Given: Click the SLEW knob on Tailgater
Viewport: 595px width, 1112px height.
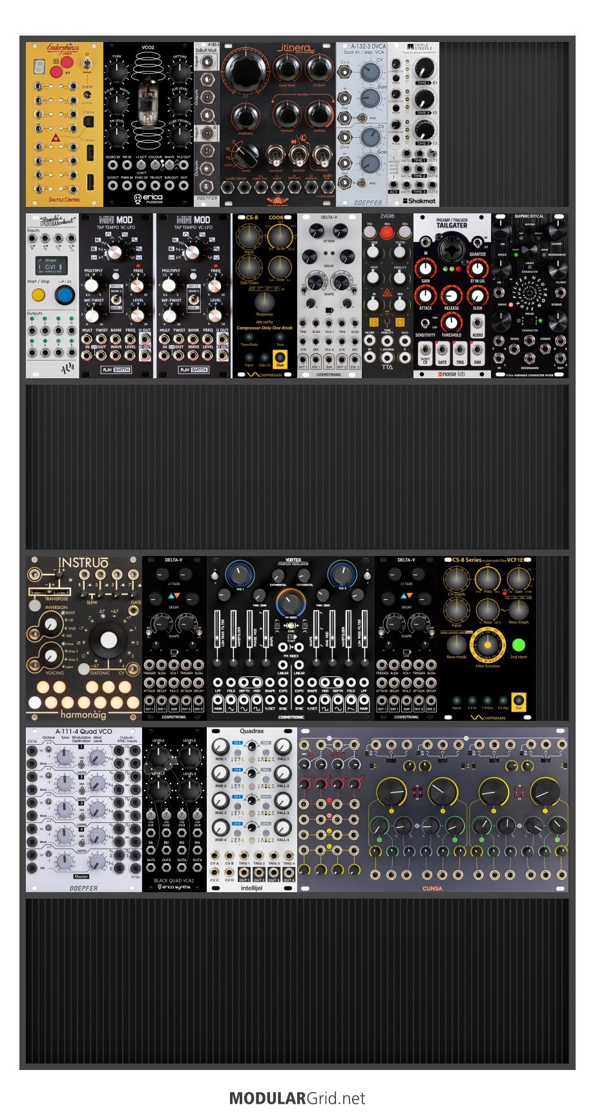Looking at the screenshot, I should [477, 295].
